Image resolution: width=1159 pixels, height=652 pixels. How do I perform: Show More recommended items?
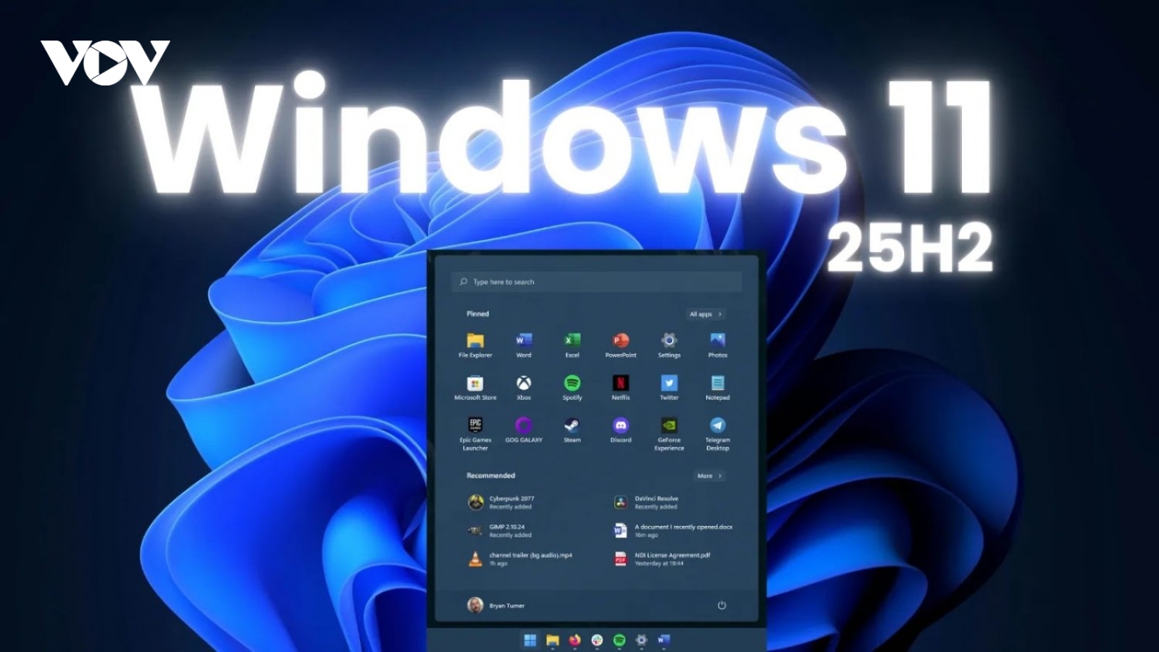[x=709, y=476]
